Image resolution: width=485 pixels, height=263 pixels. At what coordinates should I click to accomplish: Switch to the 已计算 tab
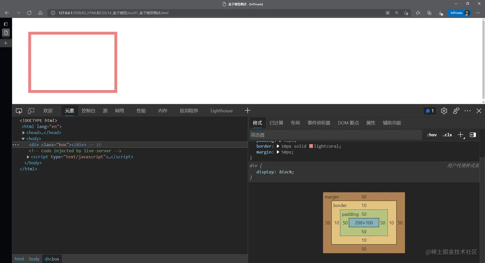(x=277, y=123)
